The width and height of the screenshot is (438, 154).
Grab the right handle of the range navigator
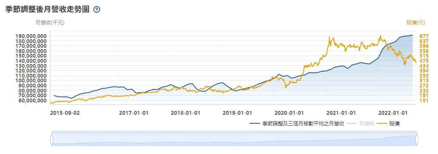(417, 139)
